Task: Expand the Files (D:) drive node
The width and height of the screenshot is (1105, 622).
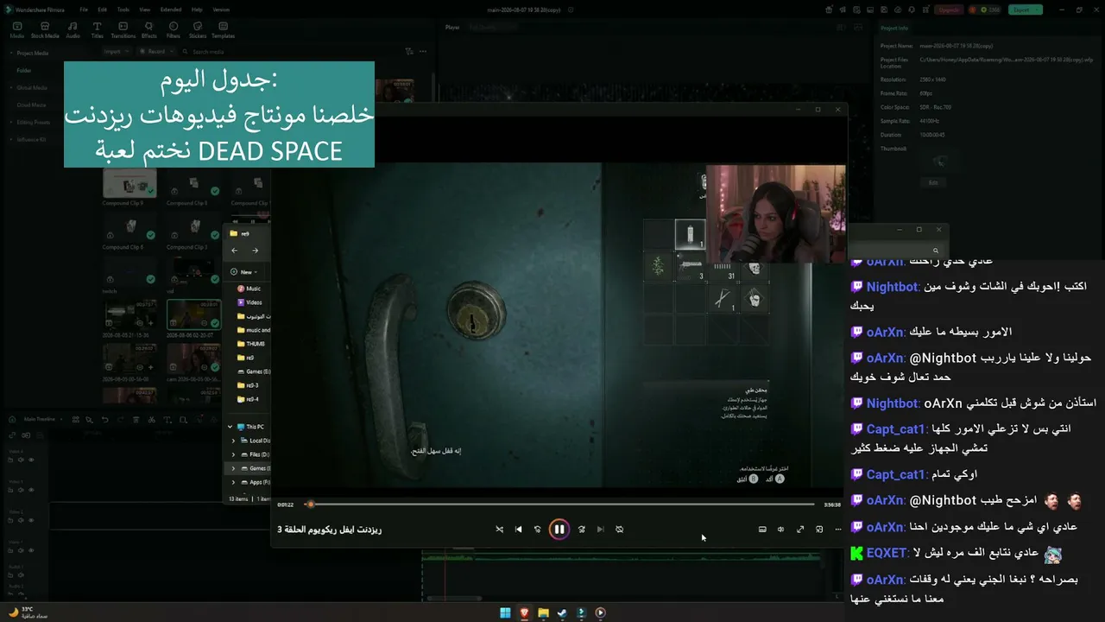Action: (233, 454)
